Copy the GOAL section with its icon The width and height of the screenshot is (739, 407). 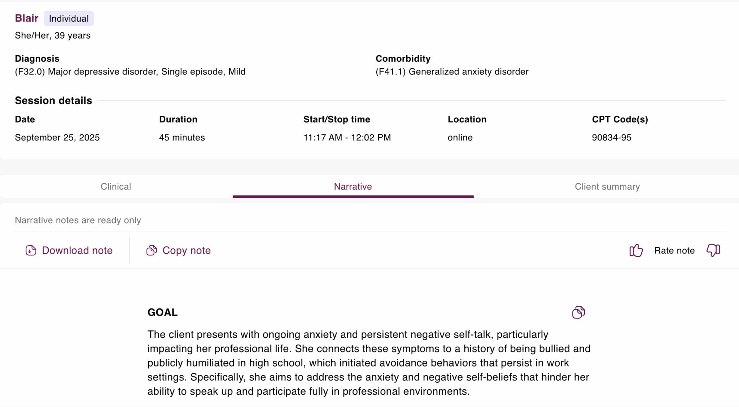578,312
